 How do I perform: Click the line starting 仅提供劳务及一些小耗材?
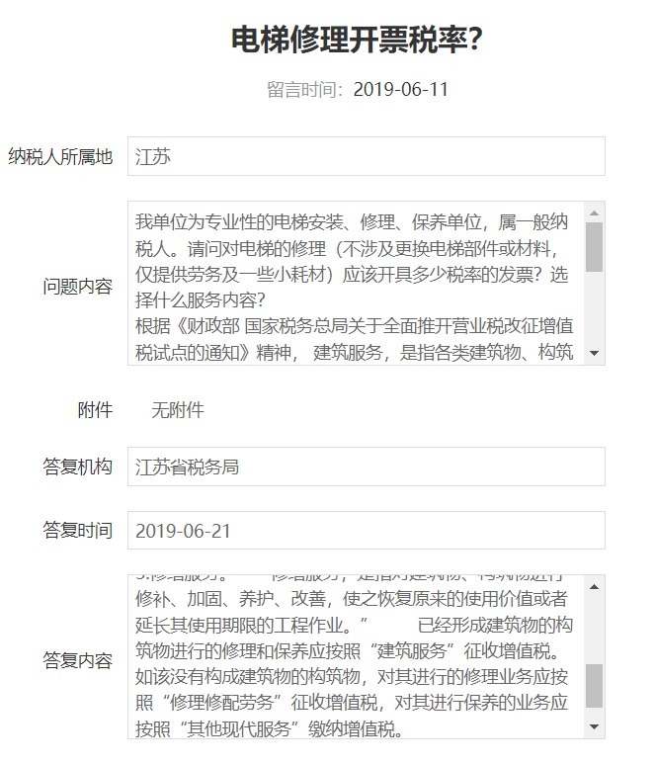(352, 274)
